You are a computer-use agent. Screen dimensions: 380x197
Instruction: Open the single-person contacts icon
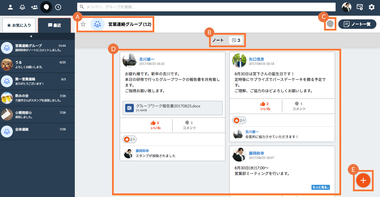(10, 7)
